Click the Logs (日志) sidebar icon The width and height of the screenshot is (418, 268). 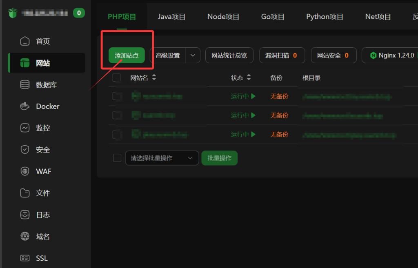tap(25, 215)
